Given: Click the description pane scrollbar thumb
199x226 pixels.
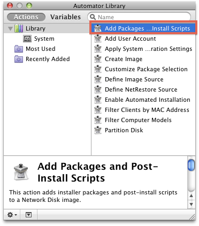Looking at the screenshot, I should click(x=192, y=165).
